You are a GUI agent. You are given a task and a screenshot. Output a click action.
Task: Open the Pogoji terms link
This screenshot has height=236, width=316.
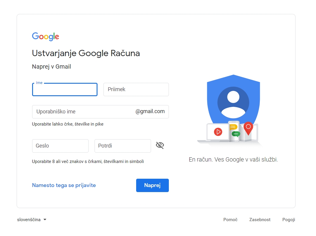click(x=289, y=220)
